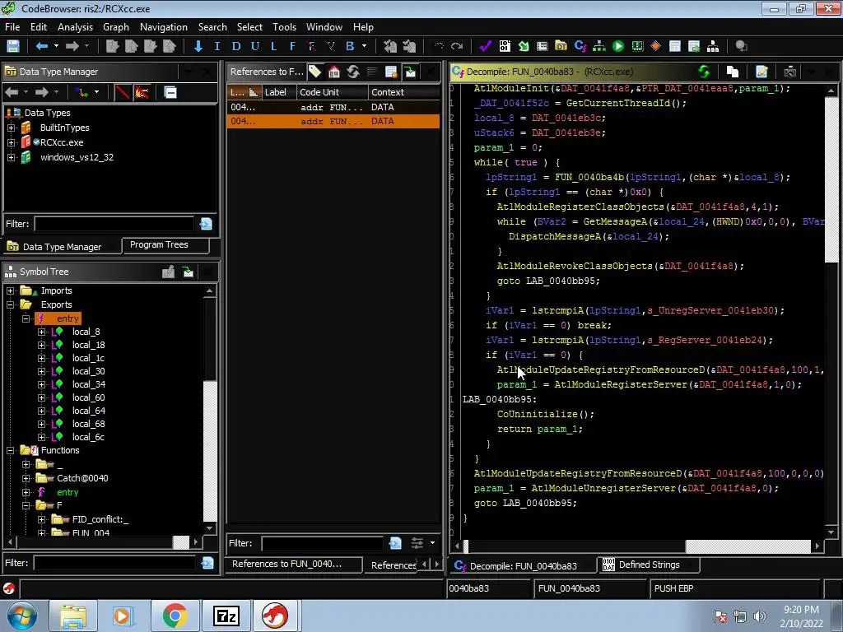The height and width of the screenshot is (632, 843).
Task: Click the Redo arrow icon
Action: [x=457, y=46]
